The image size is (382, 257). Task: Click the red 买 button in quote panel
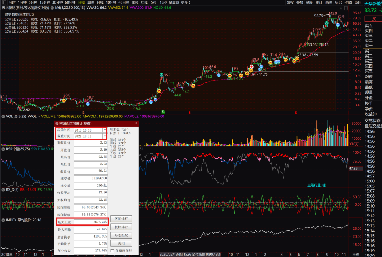click(374, 19)
